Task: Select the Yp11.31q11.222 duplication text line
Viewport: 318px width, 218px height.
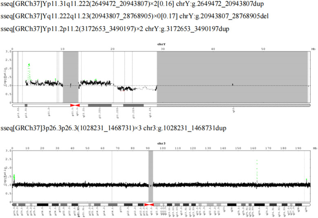Action: click(132, 4)
